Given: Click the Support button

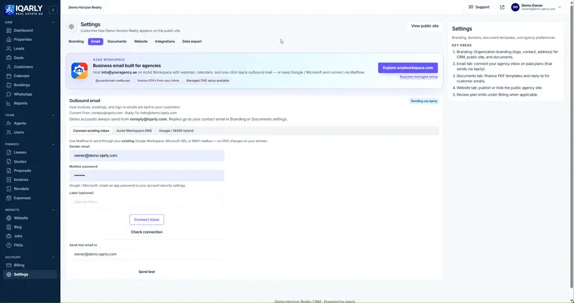Looking at the screenshot, I should [479, 7].
